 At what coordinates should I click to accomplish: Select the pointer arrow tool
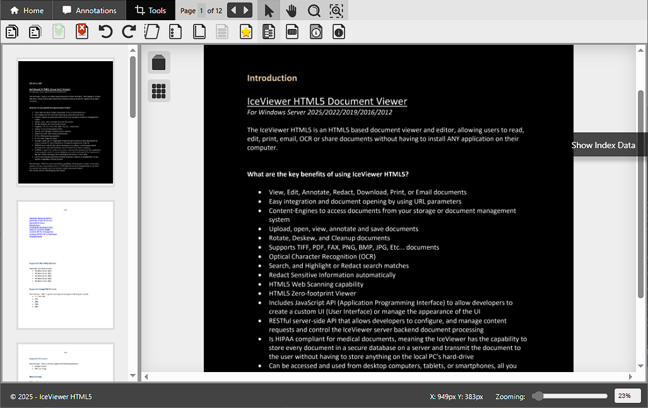coord(269,10)
